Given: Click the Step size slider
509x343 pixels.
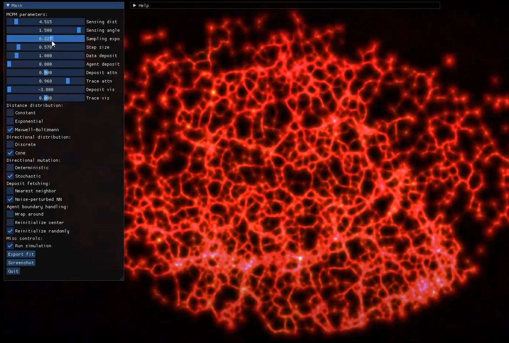Looking at the screenshot, I should point(45,47).
